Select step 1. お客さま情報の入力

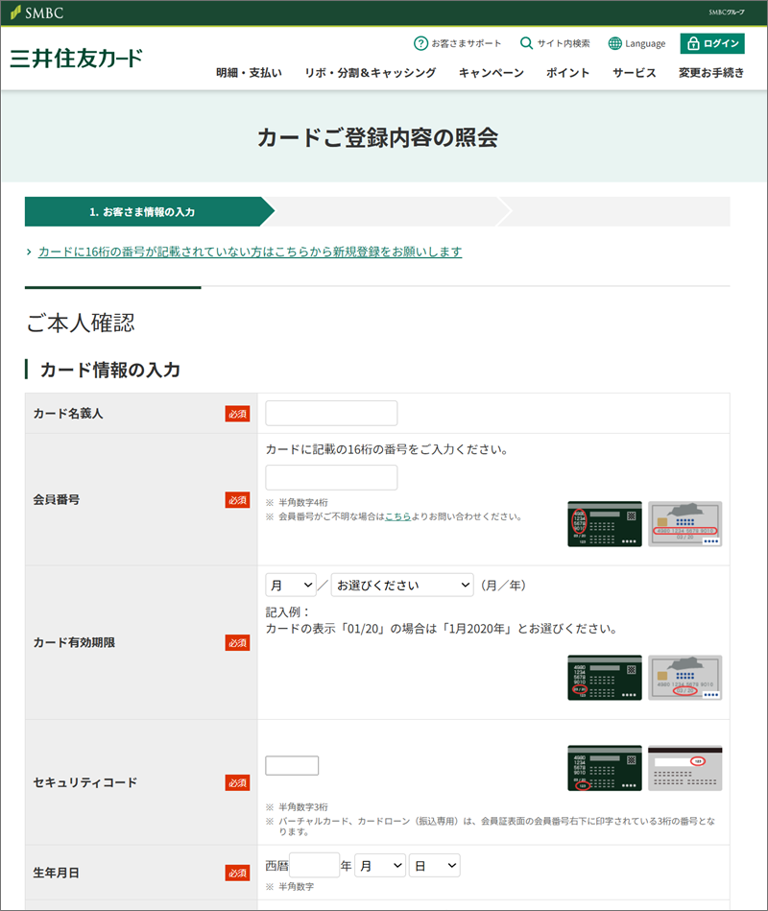pyautogui.click(x=150, y=212)
